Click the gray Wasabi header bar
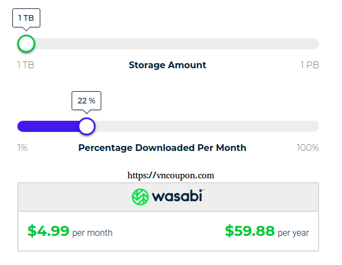Viewport: 342px width, 265px height. coord(168,197)
